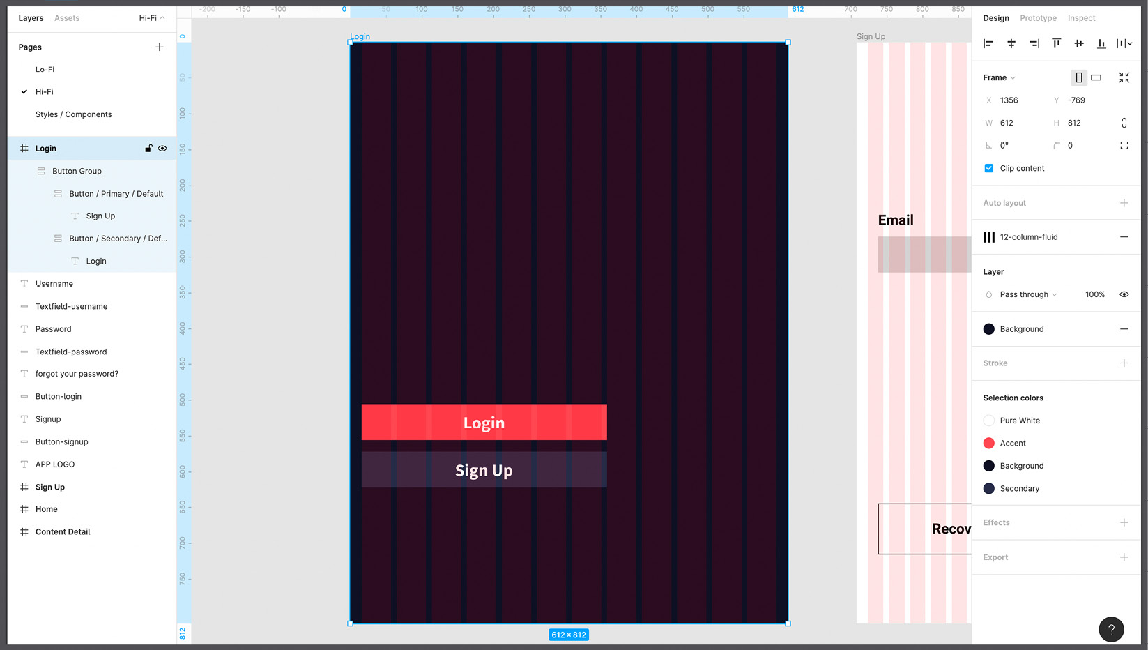Click the help question mark button
This screenshot has height=650, width=1148.
point(1111,629)
